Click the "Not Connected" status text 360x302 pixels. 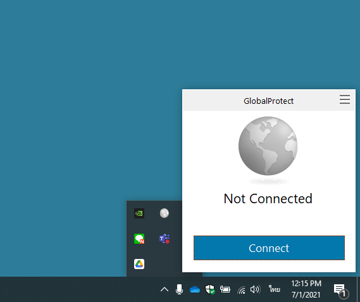[x=268, y=199]
